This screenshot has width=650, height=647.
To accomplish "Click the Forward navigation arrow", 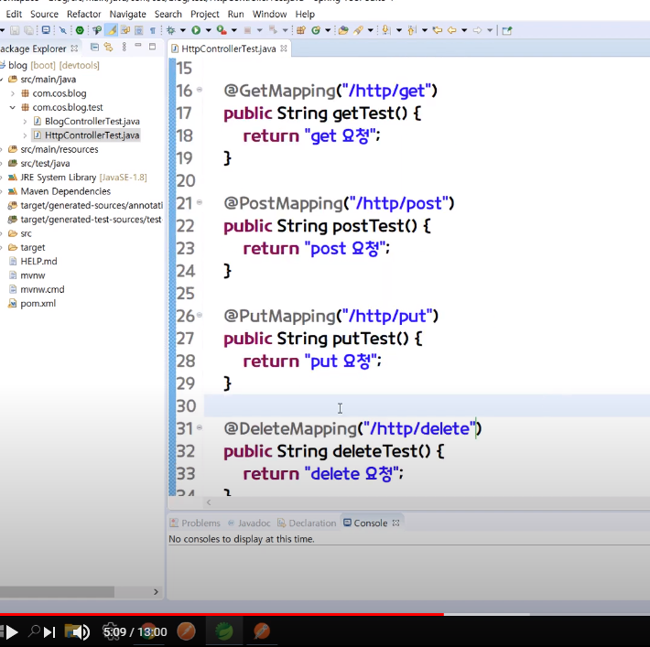I will click(478, 30).
